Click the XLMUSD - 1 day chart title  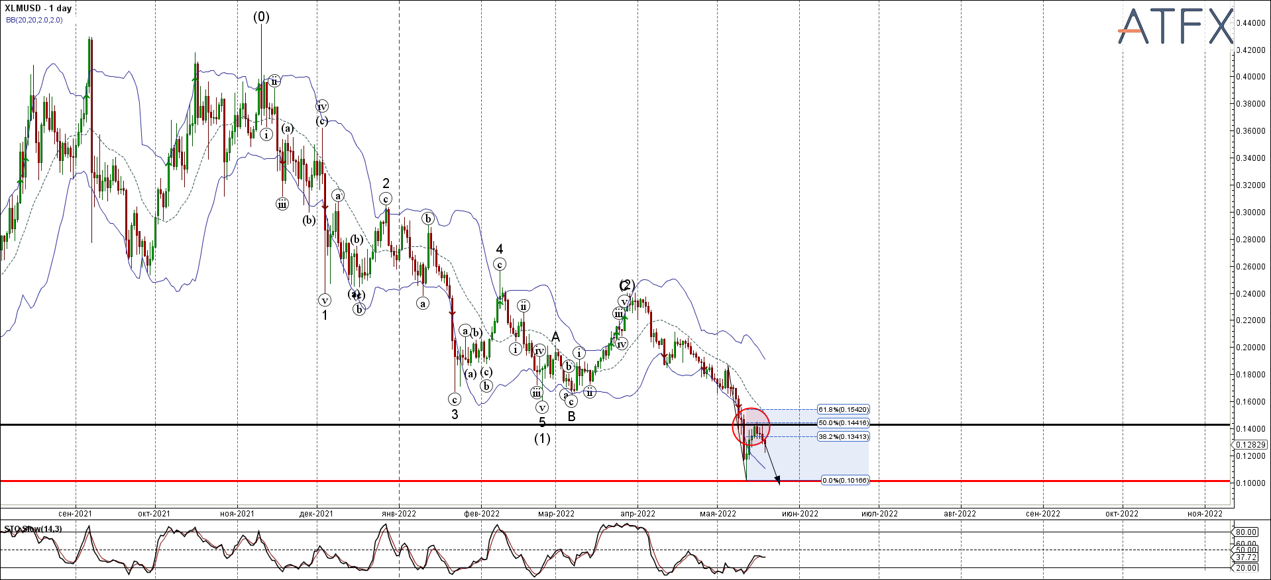pyautogui.click(x=38, y=9)
